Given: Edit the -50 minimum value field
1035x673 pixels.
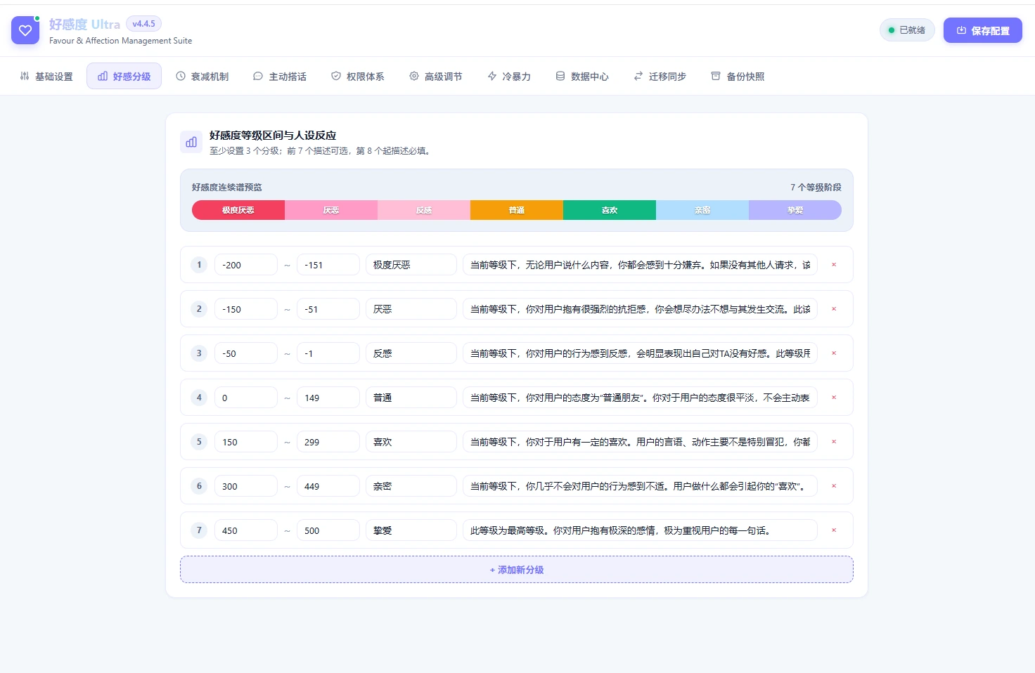Looking at the screenshot, I should [246, 353].
